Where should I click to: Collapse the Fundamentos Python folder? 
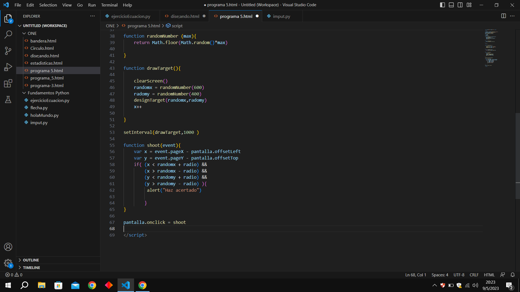[x=58, y=93]
